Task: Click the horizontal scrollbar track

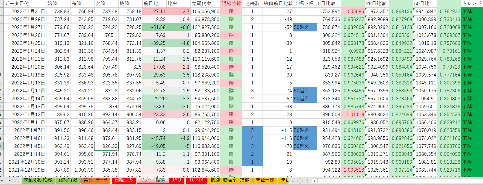Action: tap(396, 181)
